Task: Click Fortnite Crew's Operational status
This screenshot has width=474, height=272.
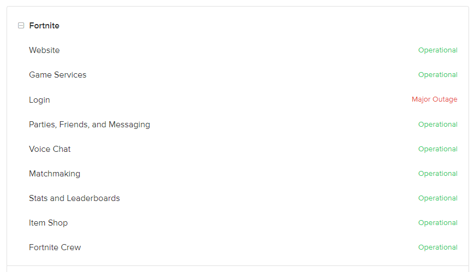Action: 437,247
